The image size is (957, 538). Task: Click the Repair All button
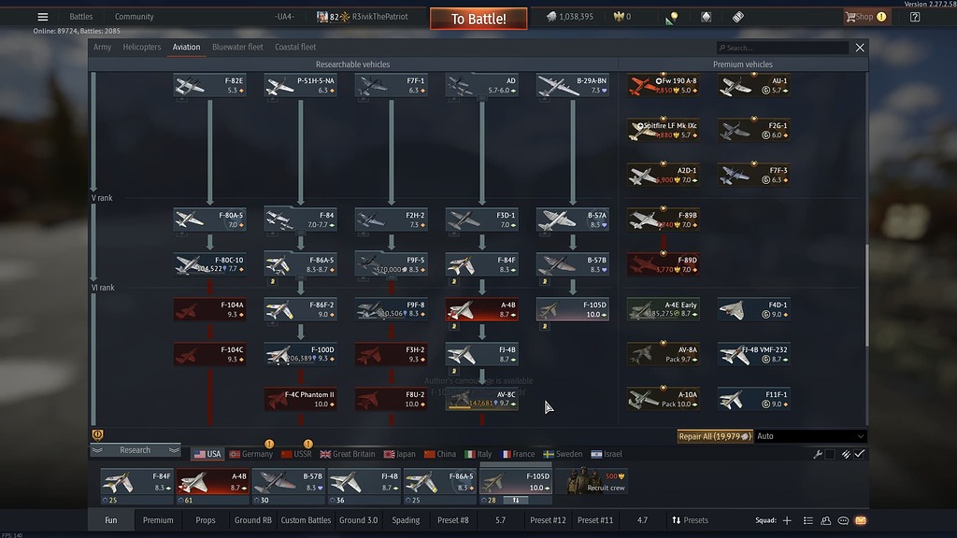click(x=716, y=435)
